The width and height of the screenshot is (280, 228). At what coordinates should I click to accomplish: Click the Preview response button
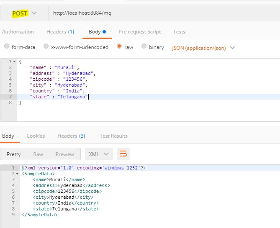pyautogui.click(x=64, y=154)
